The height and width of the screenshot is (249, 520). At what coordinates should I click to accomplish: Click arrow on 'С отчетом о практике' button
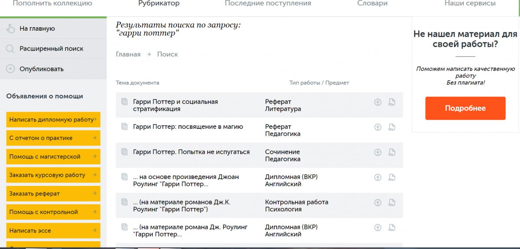(x=94, y=138)
